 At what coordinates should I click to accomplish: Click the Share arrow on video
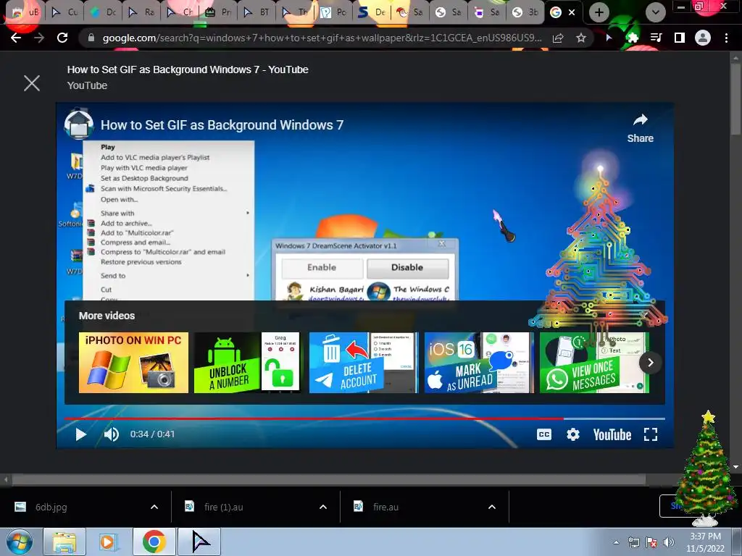[x=641, y=128]
